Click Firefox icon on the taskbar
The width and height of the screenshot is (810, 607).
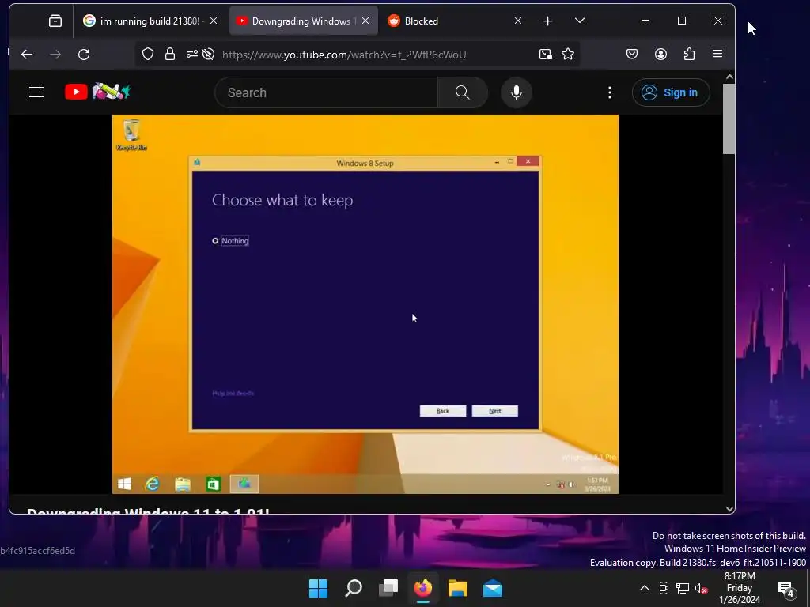point(423,588)
